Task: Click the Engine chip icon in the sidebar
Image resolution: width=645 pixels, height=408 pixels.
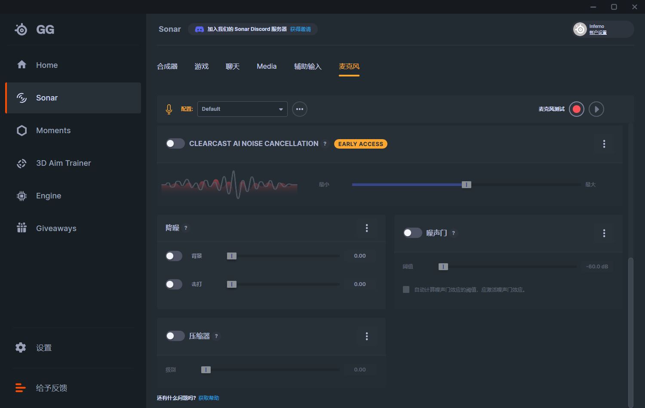Action: pyautogui.click(x=21, y=196)
